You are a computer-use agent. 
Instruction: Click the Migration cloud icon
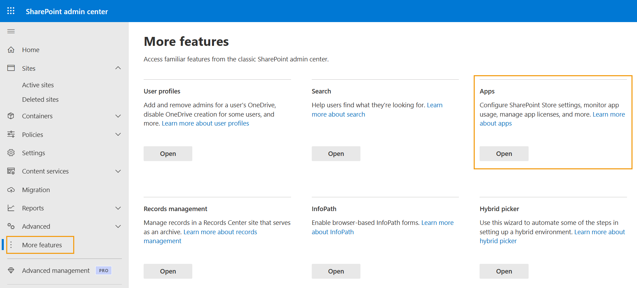tap(11, 190)
